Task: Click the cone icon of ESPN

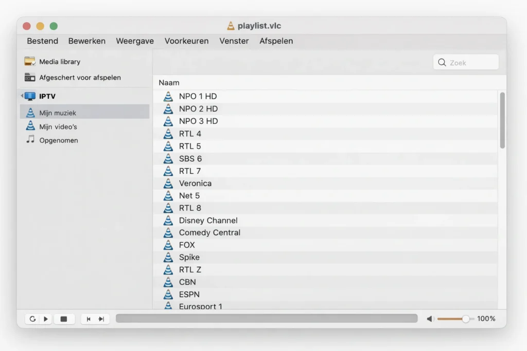Action: click(168, 294)
